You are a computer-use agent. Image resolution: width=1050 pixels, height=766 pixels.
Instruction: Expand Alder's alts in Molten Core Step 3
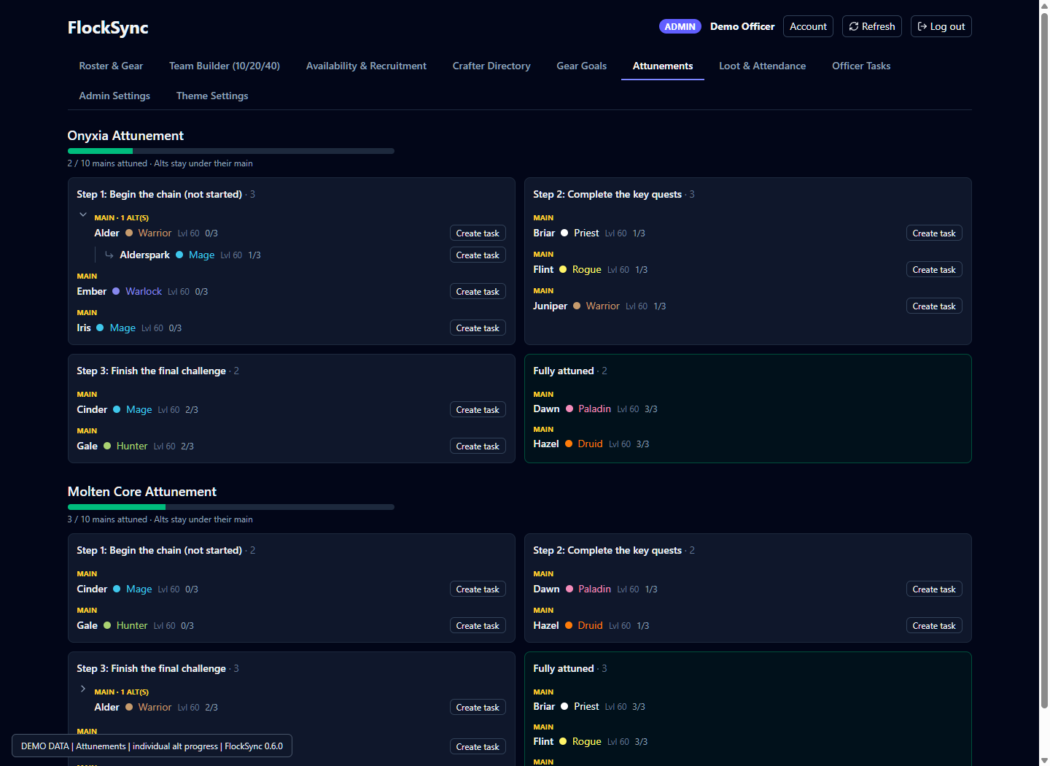(83, 689)
